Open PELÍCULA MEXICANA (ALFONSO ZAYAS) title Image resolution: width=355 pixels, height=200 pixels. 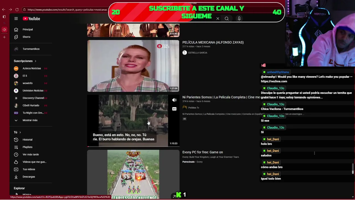[213, 42]
